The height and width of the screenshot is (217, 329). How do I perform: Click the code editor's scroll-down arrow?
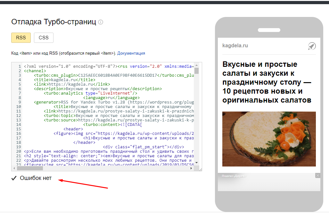197,163
